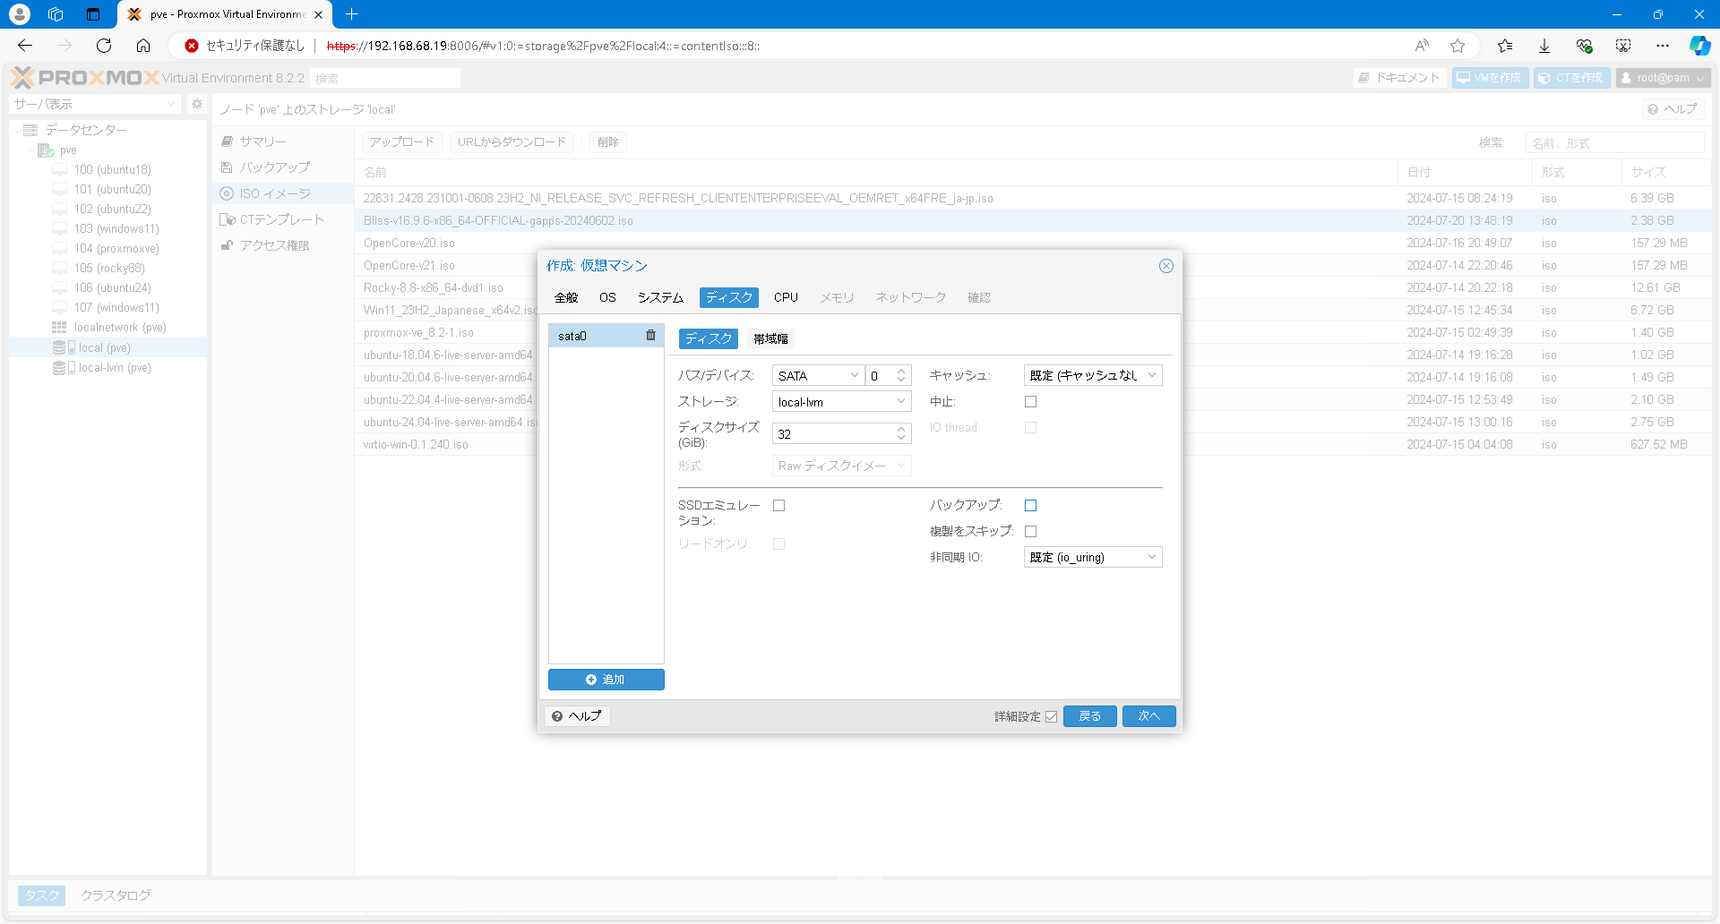Open the favorites list icon
Screen dimensions: 1720x924
[1505, 46]
